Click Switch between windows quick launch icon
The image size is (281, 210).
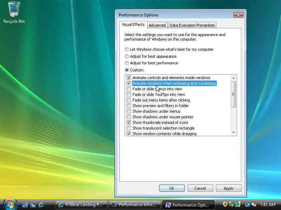click(x=33, y=205)
